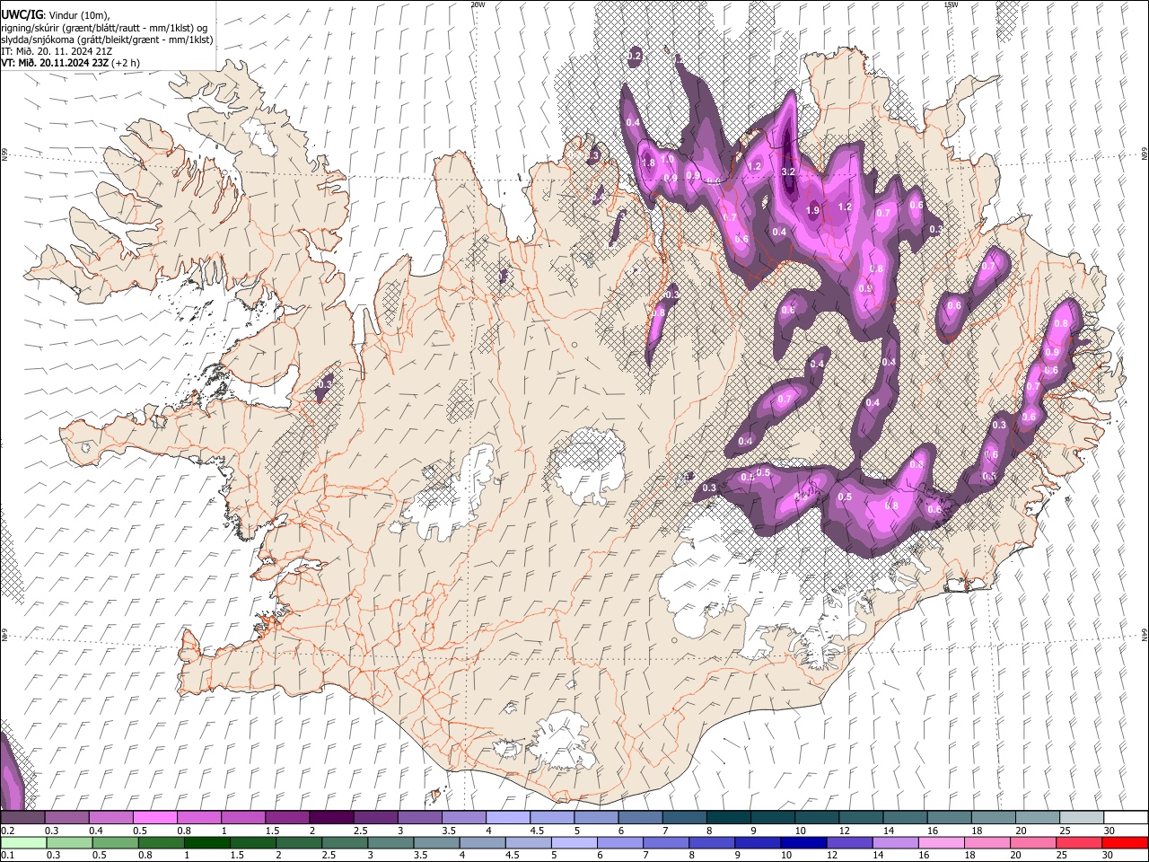Click the '20W' longitude label at top
Screen dimensions: 1149x862
(478, 4)
